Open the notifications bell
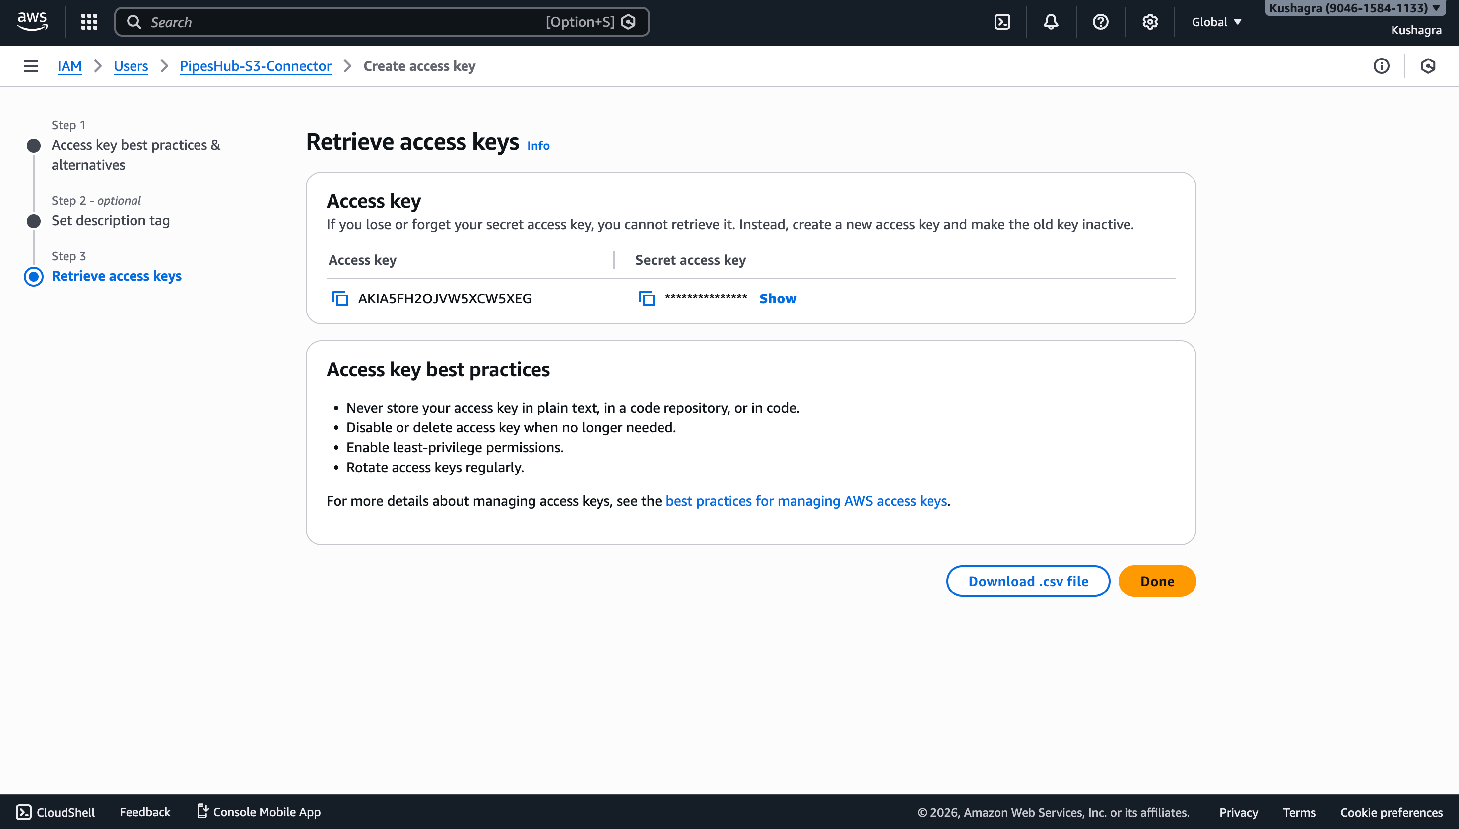This screenshot has width=1459, height=829. click(1051, 22)
